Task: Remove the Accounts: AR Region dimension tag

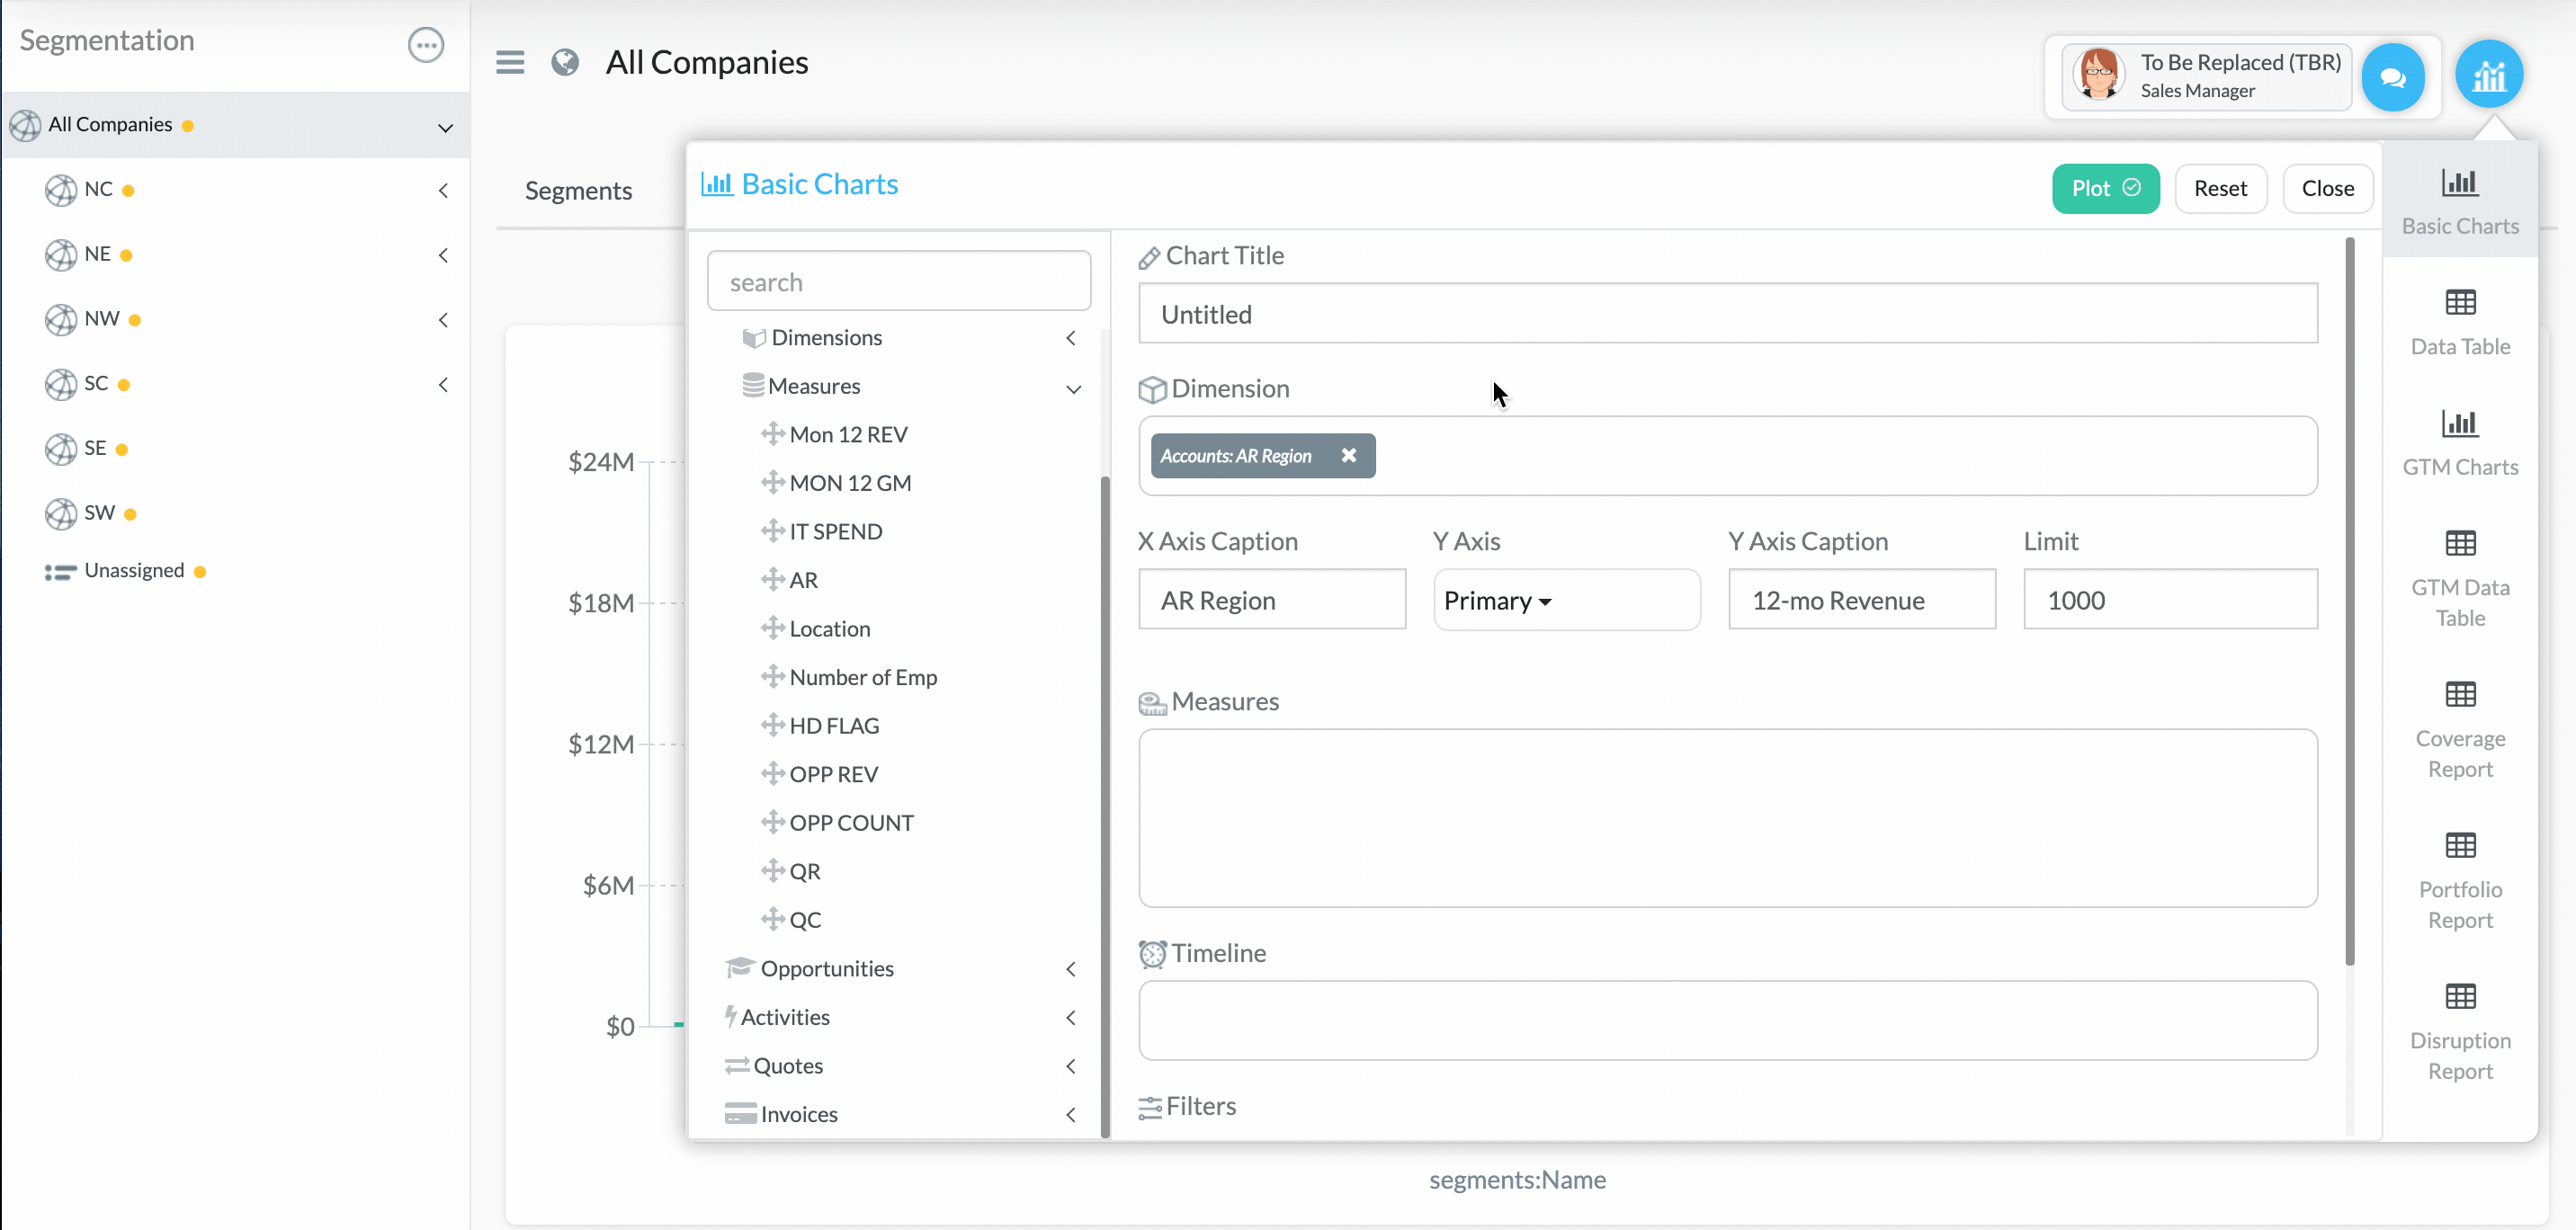Action: [1348, 455]
